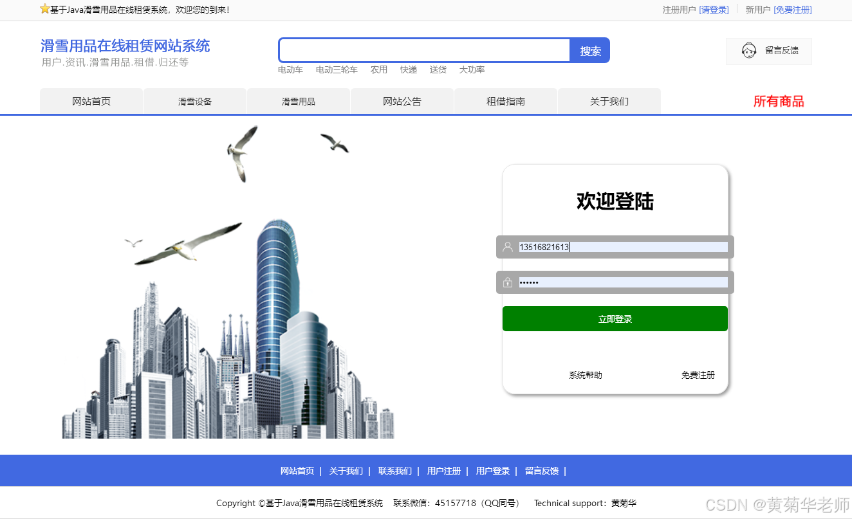The height and width of the screenshot is (519, 852).
Task: Click the Copyright line in the footer
Action: click(x=300, y=503)
